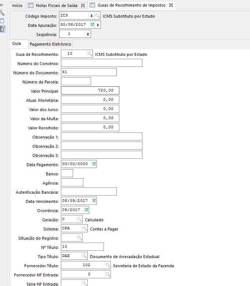Expand the double-chevron sidebar toggle

[1, 5]
